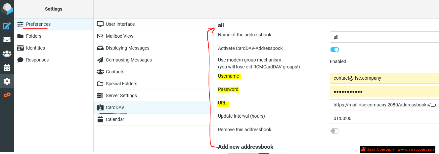Open Responses settings section
Viewport: 439px width, 154px height.
pos(37,60)
